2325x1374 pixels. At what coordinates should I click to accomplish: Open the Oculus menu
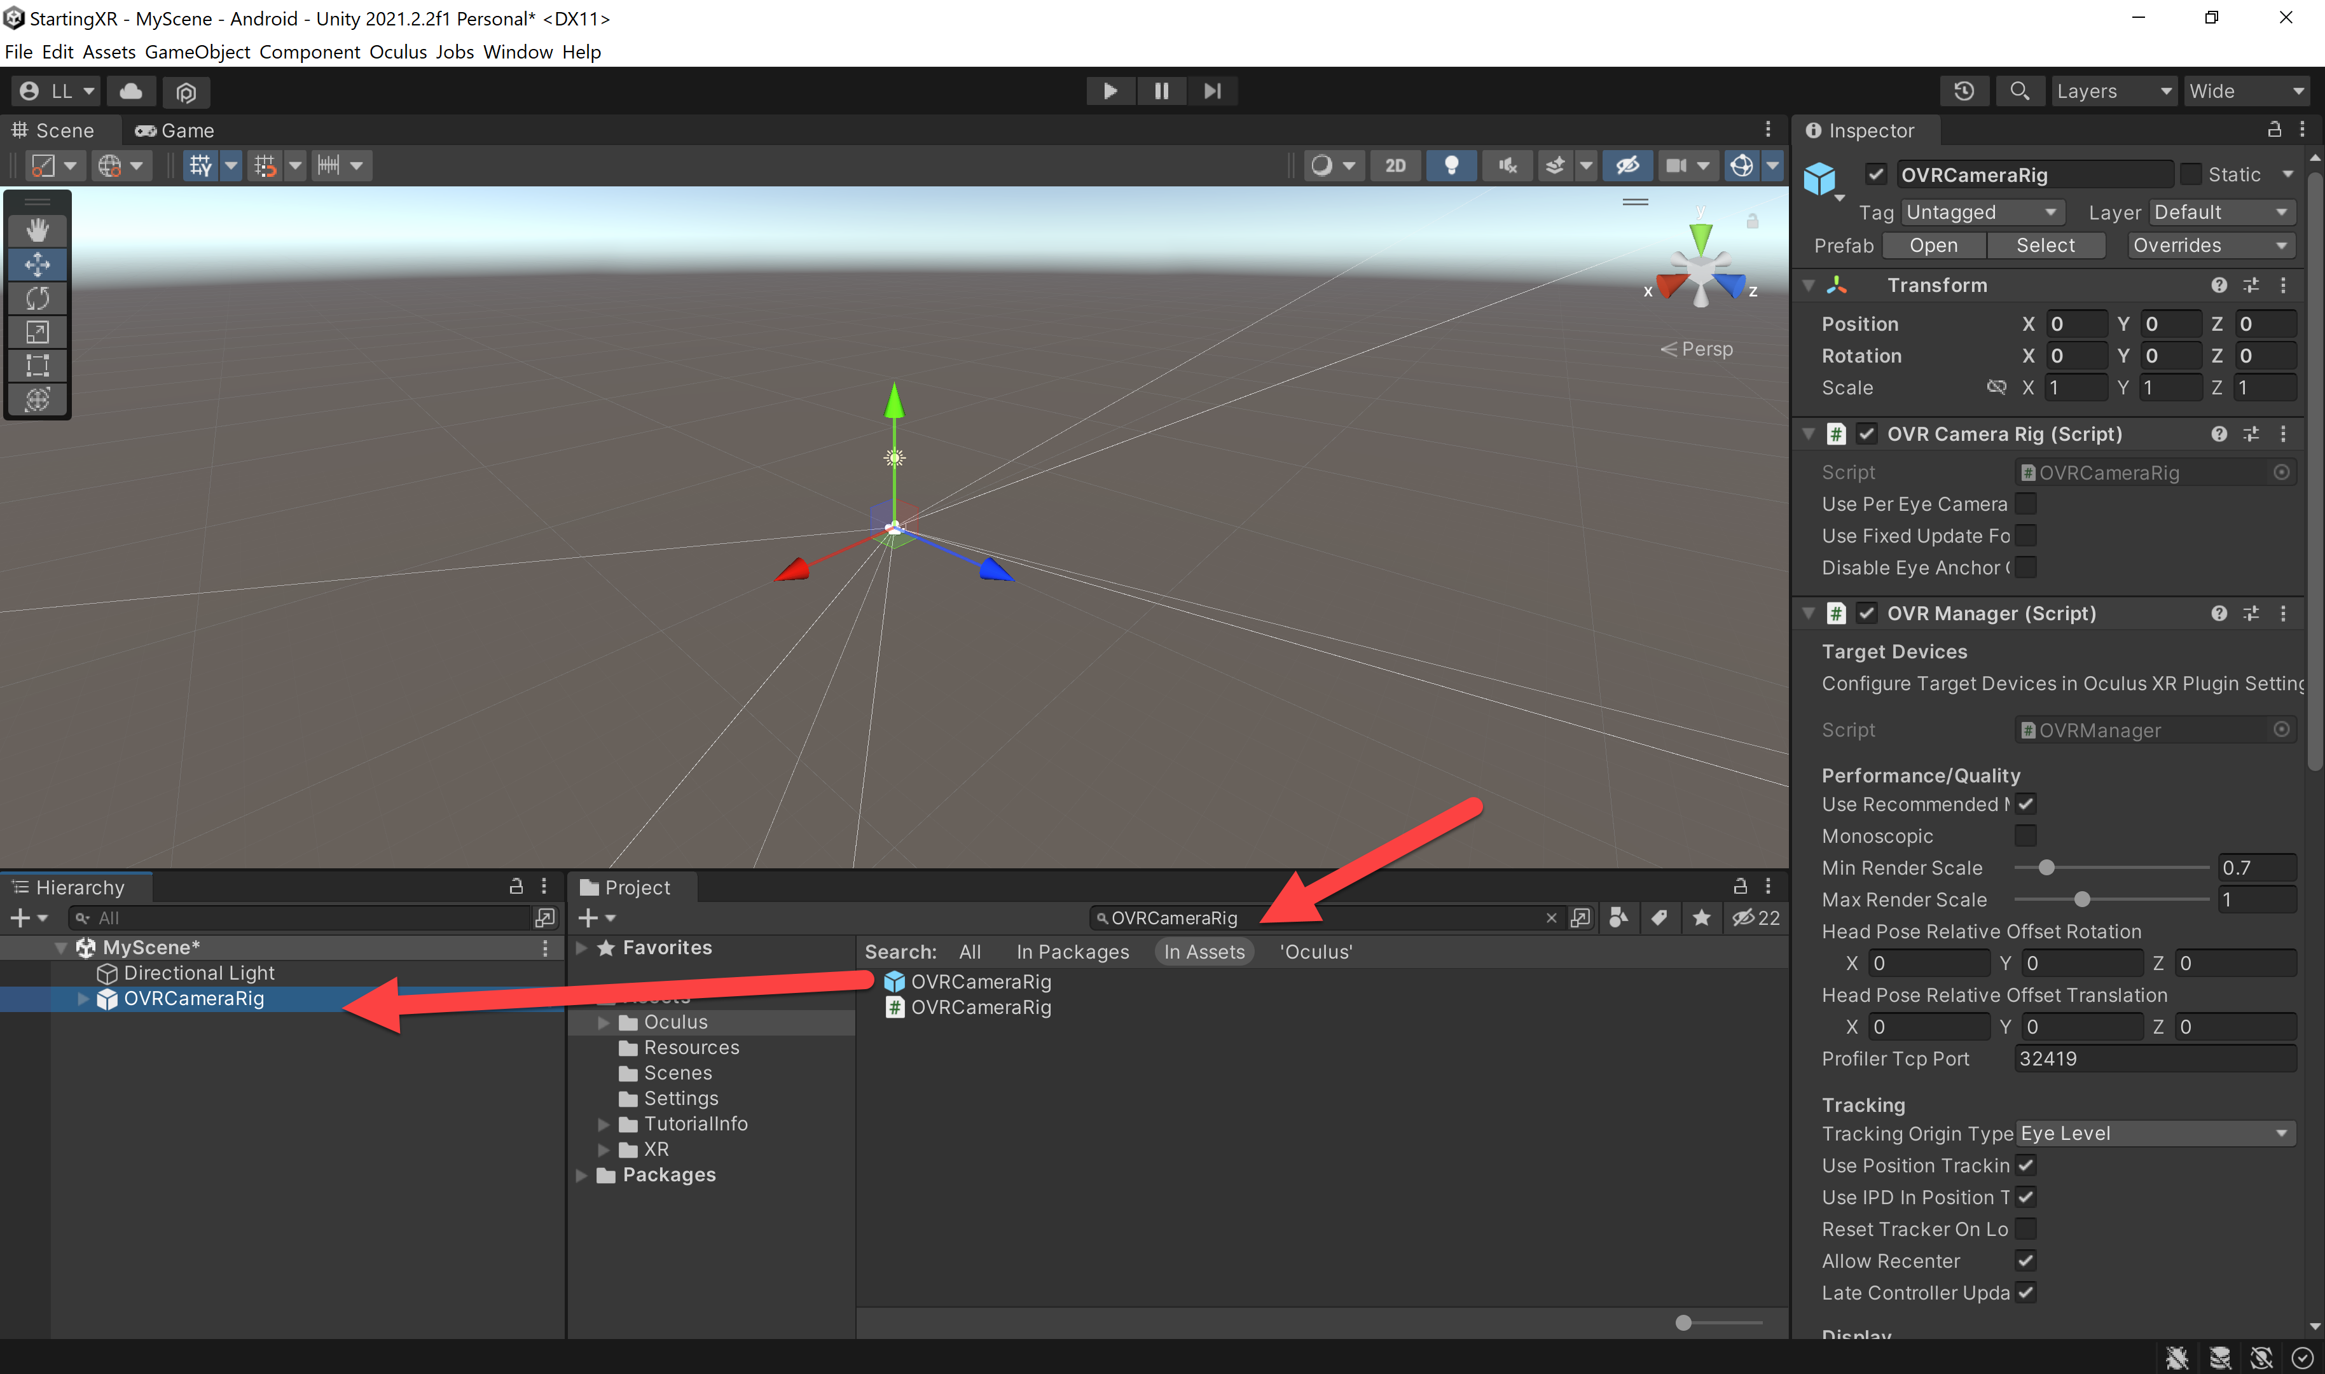click(398, 52)
